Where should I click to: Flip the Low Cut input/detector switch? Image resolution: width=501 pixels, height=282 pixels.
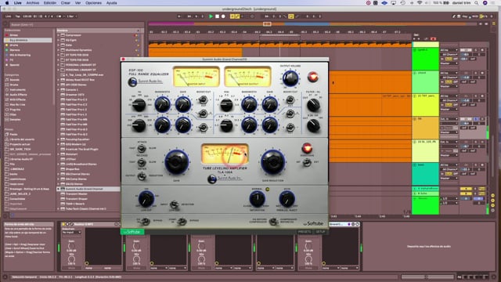click(x=174, y=204)
